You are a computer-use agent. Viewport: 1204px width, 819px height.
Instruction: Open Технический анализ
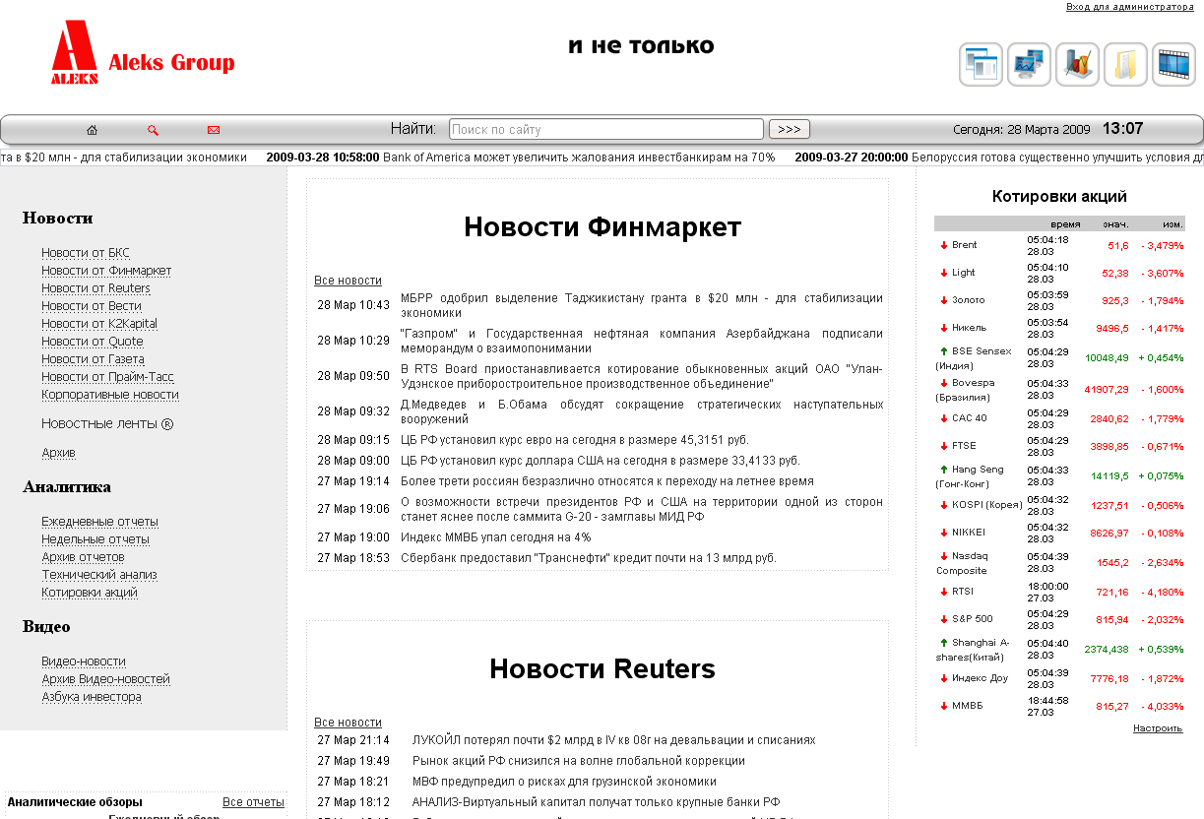99,575
